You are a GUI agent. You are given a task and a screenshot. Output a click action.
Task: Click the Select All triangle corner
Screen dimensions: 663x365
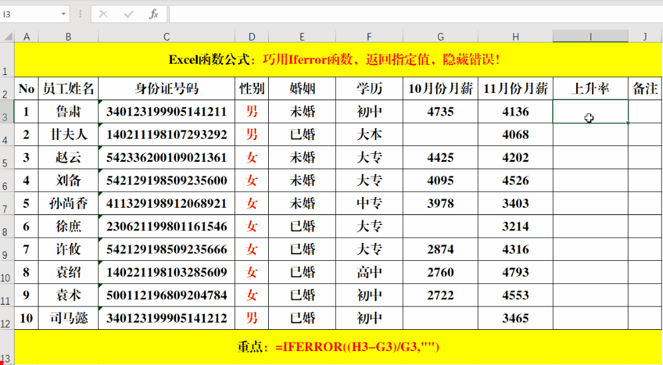point(7,36)
